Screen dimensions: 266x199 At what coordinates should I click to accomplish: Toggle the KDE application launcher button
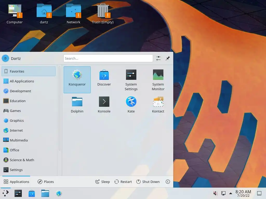point(6,193)
